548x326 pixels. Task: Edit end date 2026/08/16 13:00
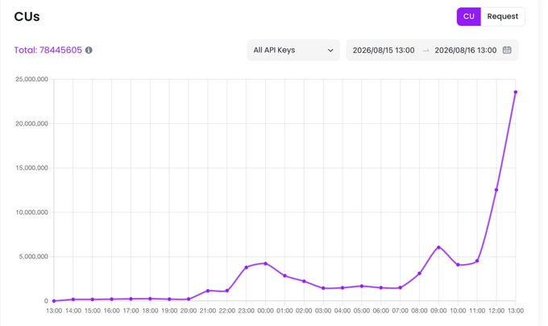(466, 50)
